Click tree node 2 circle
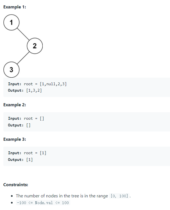 35,46
